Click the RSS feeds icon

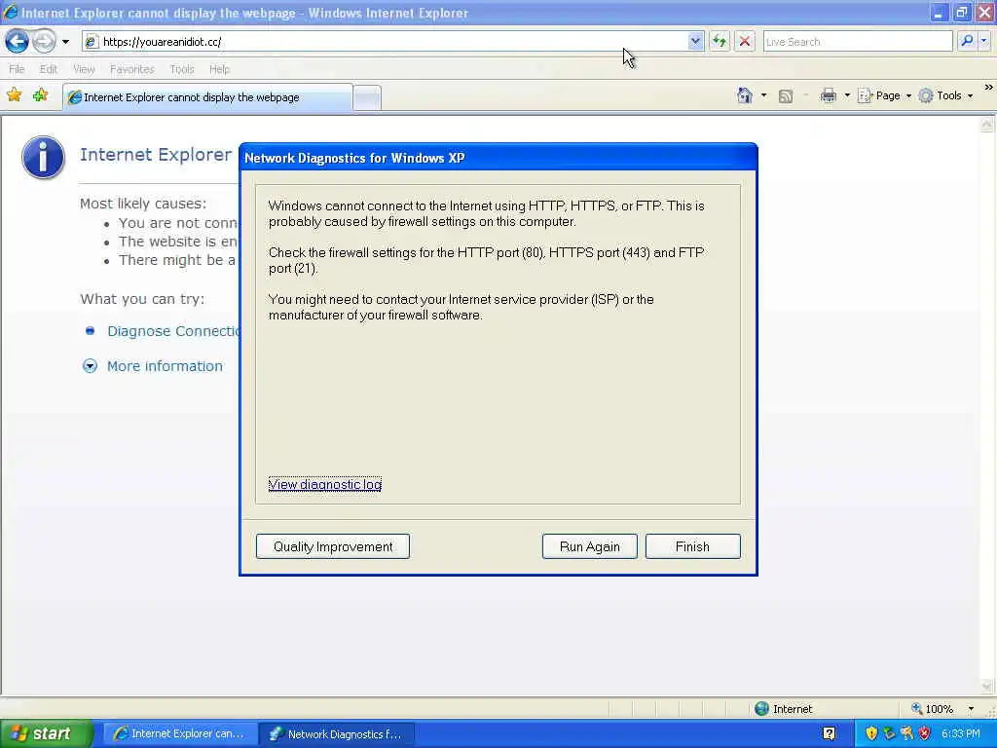pos(786,96)
